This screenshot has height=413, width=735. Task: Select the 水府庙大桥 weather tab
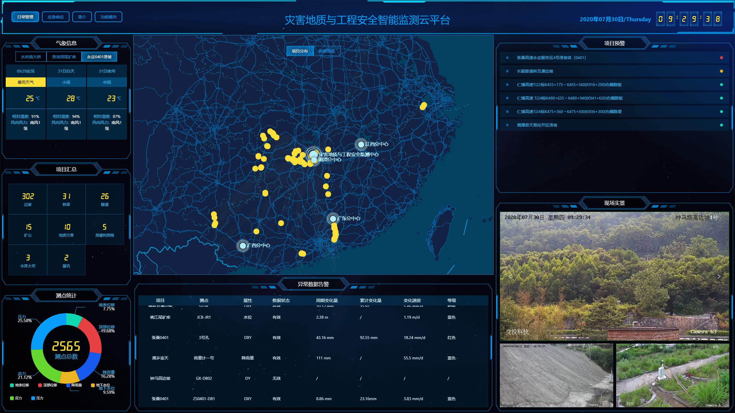pyautogui.click(x=31, y=57)
